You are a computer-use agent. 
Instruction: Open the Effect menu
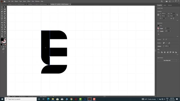[x=29, y=1]
